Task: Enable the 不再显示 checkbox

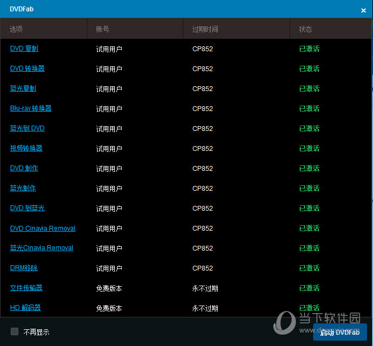Action: point(15,331)
